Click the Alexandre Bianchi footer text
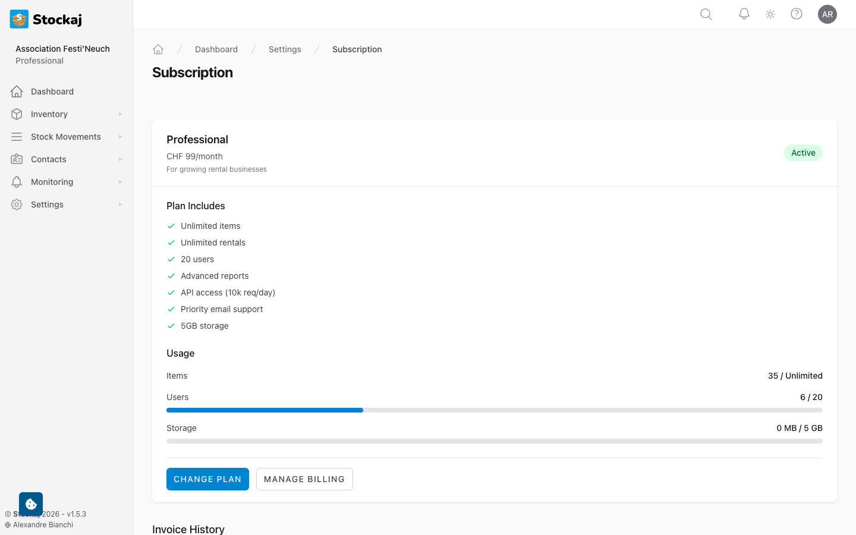856x535 pixels. [x=43, y=525]
